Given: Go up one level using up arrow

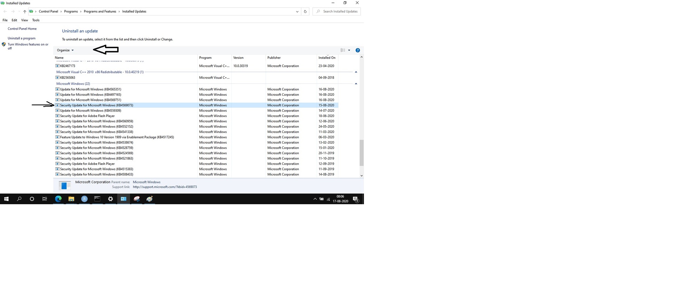Looking at the screenshot, I should point(24,11).
